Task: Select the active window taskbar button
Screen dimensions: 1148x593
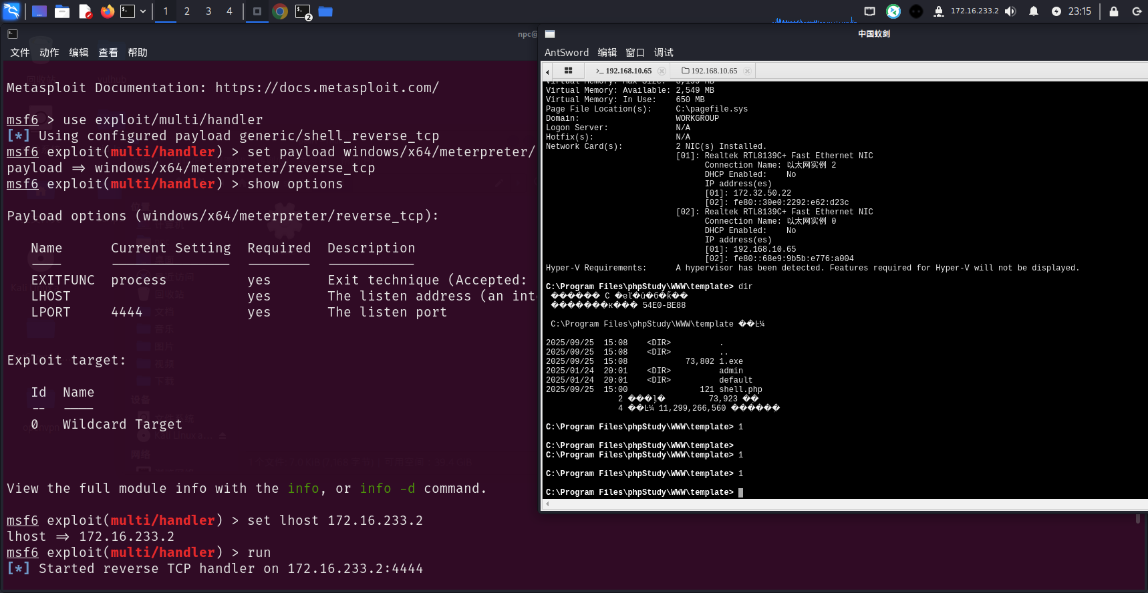Action: pyautogui.click(x=257, y=11)
